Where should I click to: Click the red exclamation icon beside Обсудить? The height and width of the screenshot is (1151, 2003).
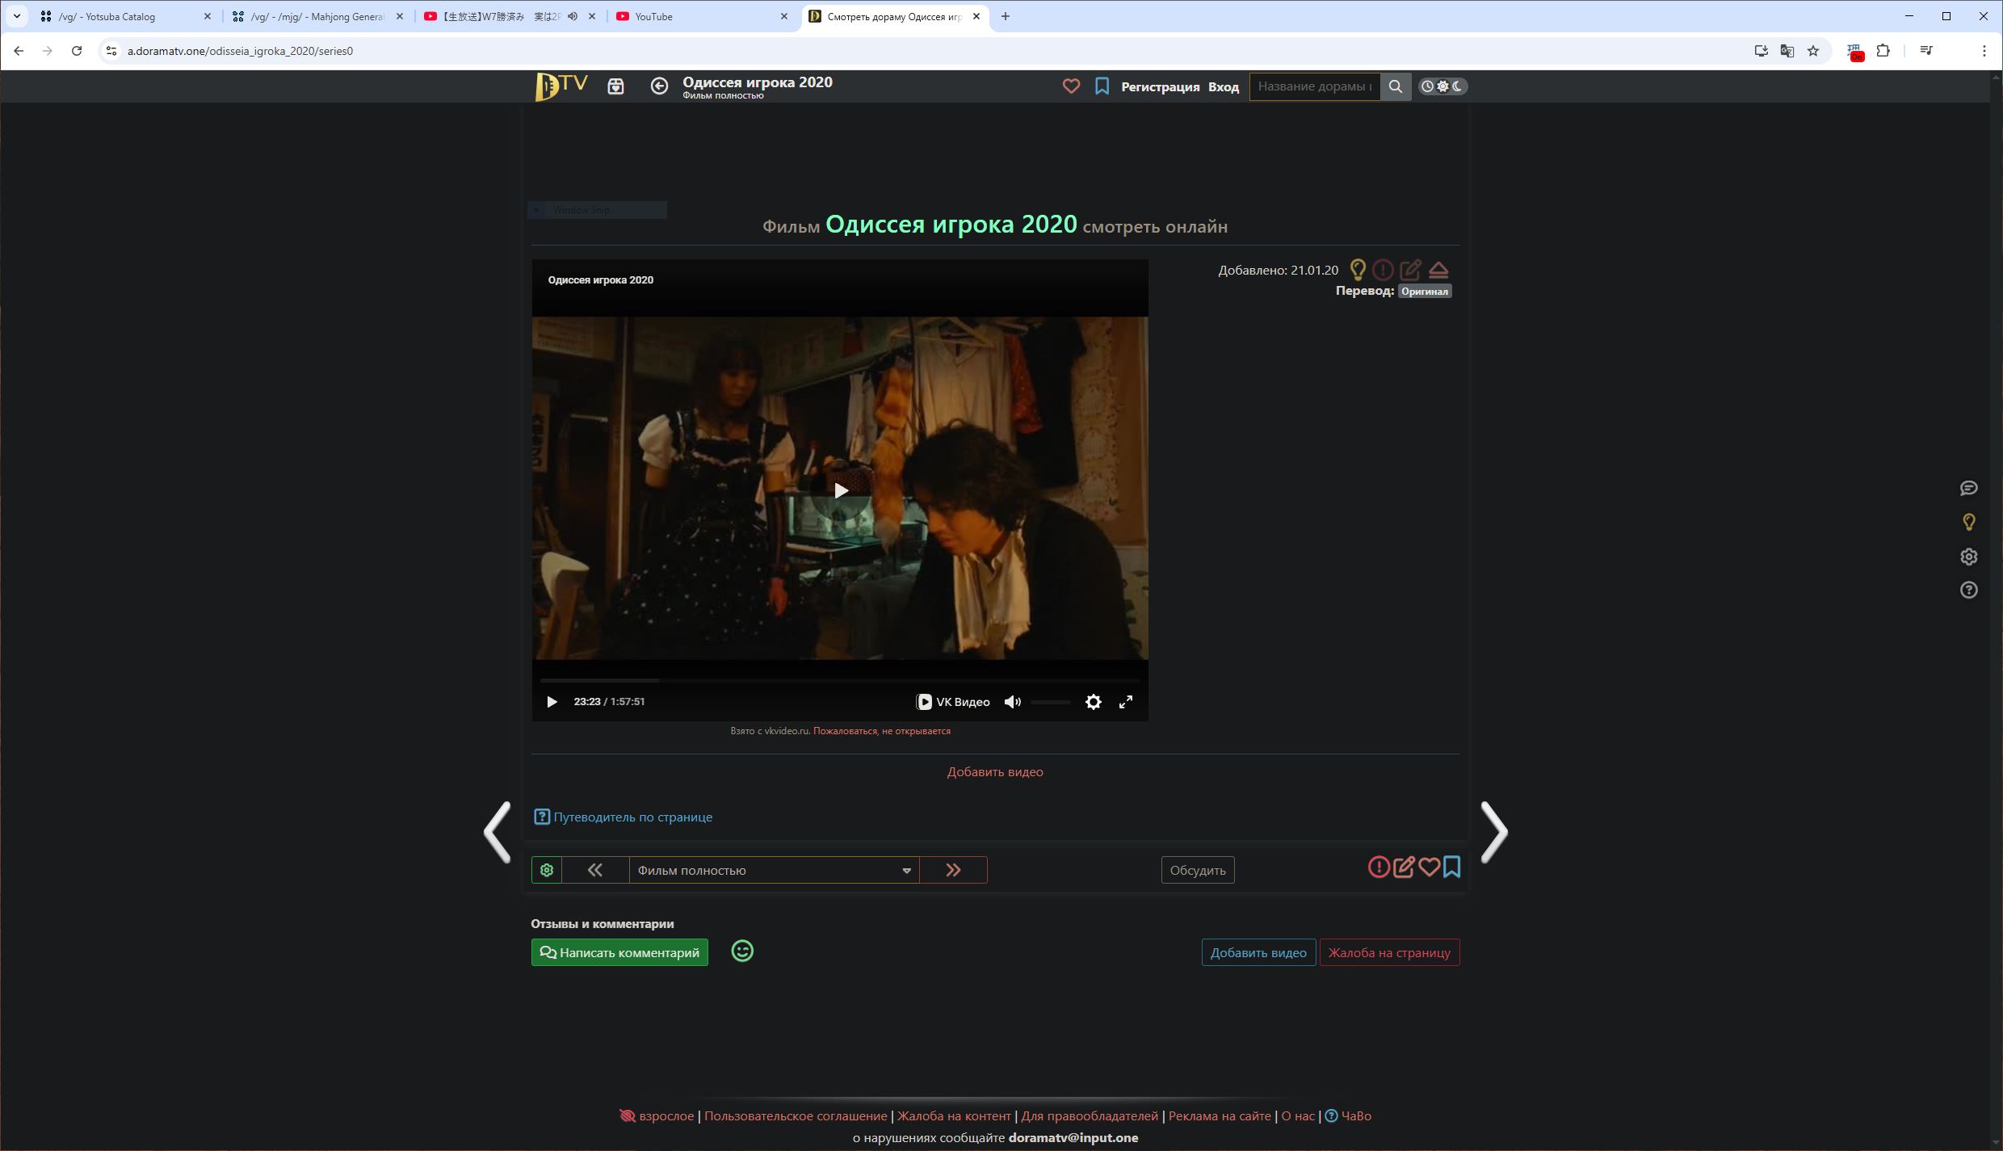[1379, 867]
